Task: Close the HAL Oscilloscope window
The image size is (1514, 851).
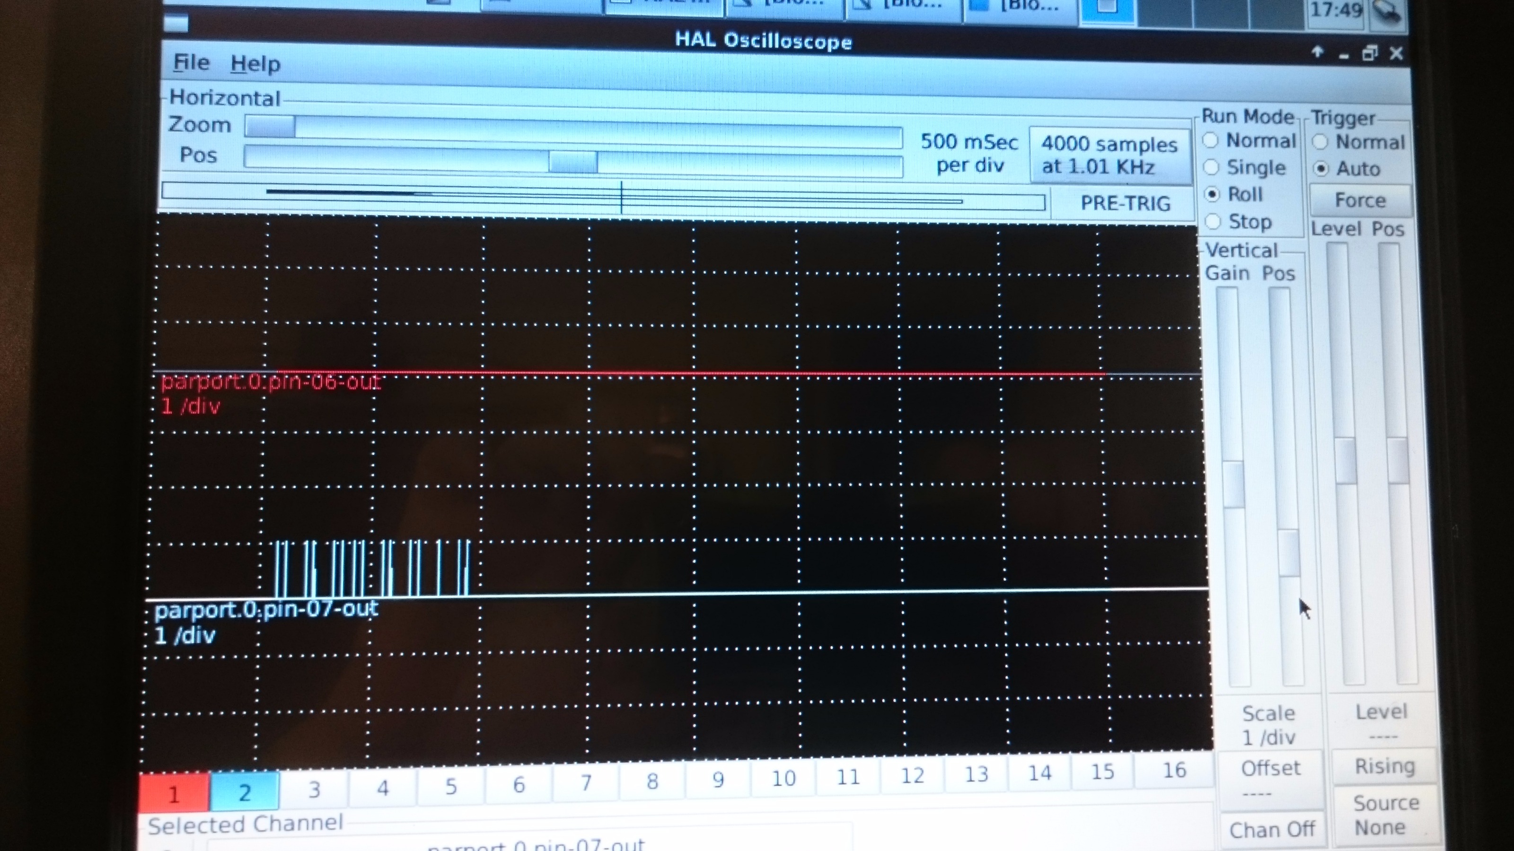Action: coord(1397,53)
